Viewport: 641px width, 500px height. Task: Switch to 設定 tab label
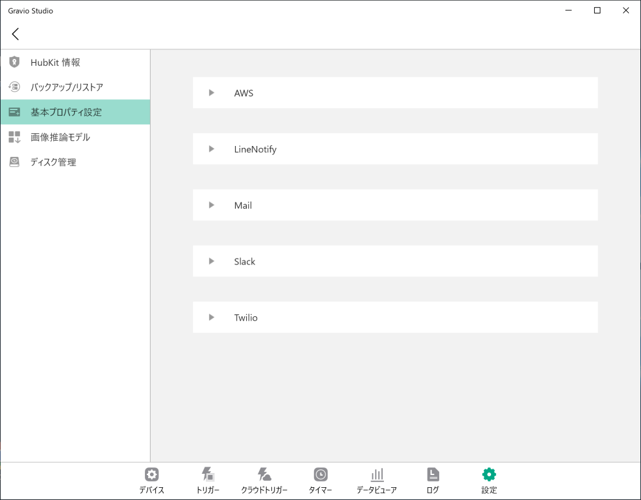489,490
